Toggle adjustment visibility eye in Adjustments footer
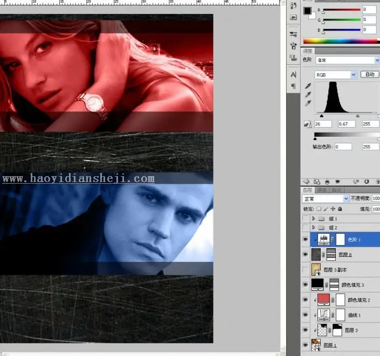The height and width of the screenshot is (356, 380). (x=337, y=182)
